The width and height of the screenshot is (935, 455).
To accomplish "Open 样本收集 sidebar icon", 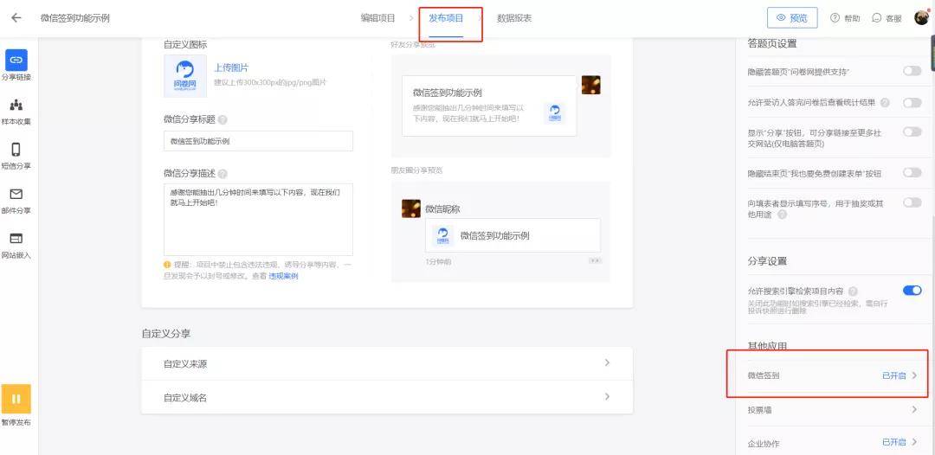I will 16,106.
